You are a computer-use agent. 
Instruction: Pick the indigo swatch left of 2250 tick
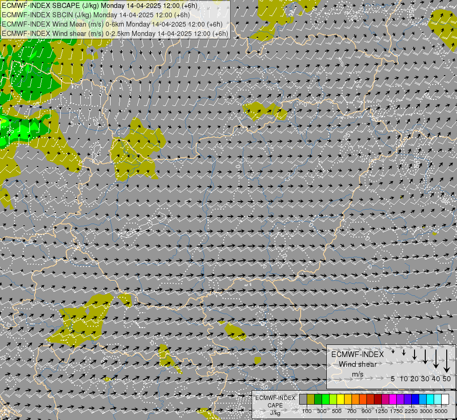(x=408, y=399)
